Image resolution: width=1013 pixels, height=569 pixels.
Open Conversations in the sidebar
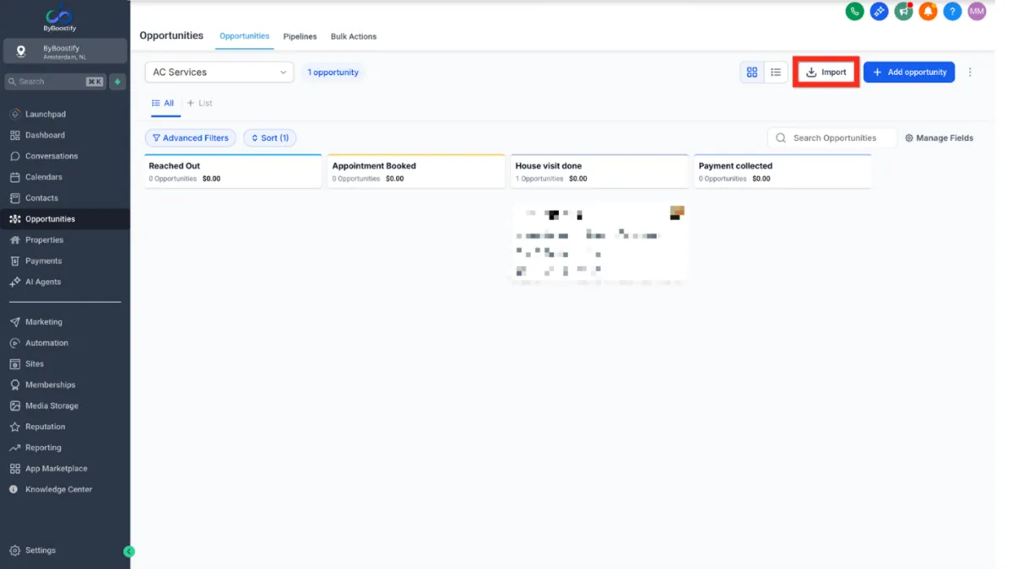[x=65, y=156]
